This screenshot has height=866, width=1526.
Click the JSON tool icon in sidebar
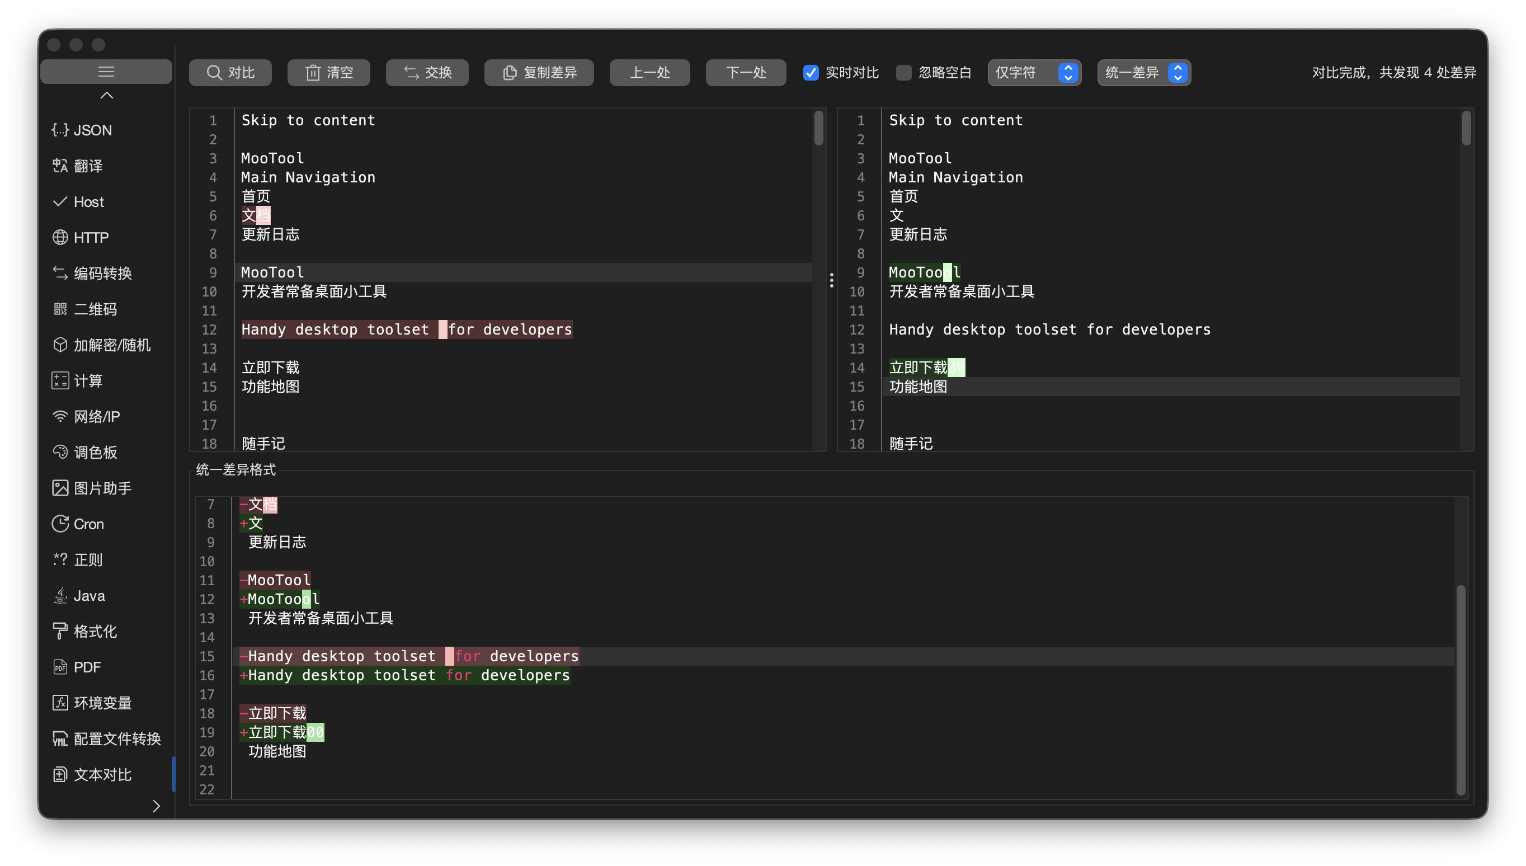(x=60, y=130)
